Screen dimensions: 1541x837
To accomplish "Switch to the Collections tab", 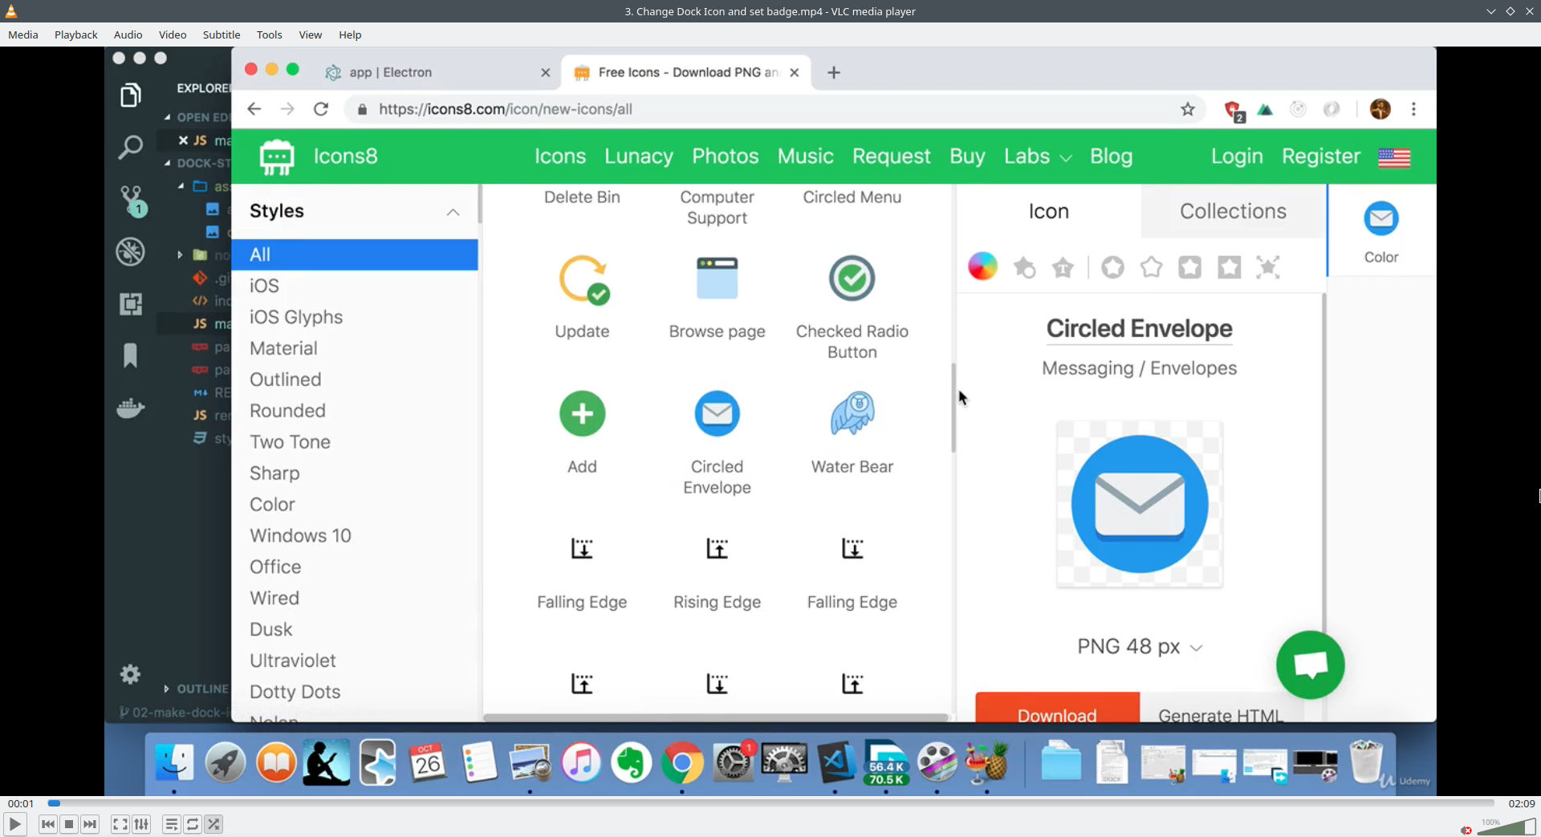I will 1233,211.
